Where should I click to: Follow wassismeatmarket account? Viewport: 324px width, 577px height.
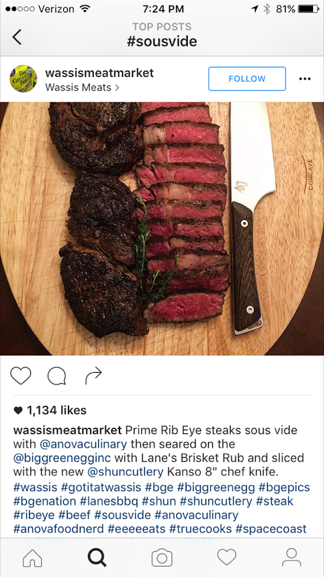[x=247, y=79]
